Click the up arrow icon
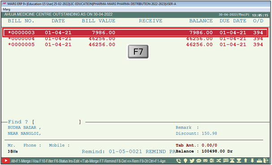272x165 pixels. (246, 161)
